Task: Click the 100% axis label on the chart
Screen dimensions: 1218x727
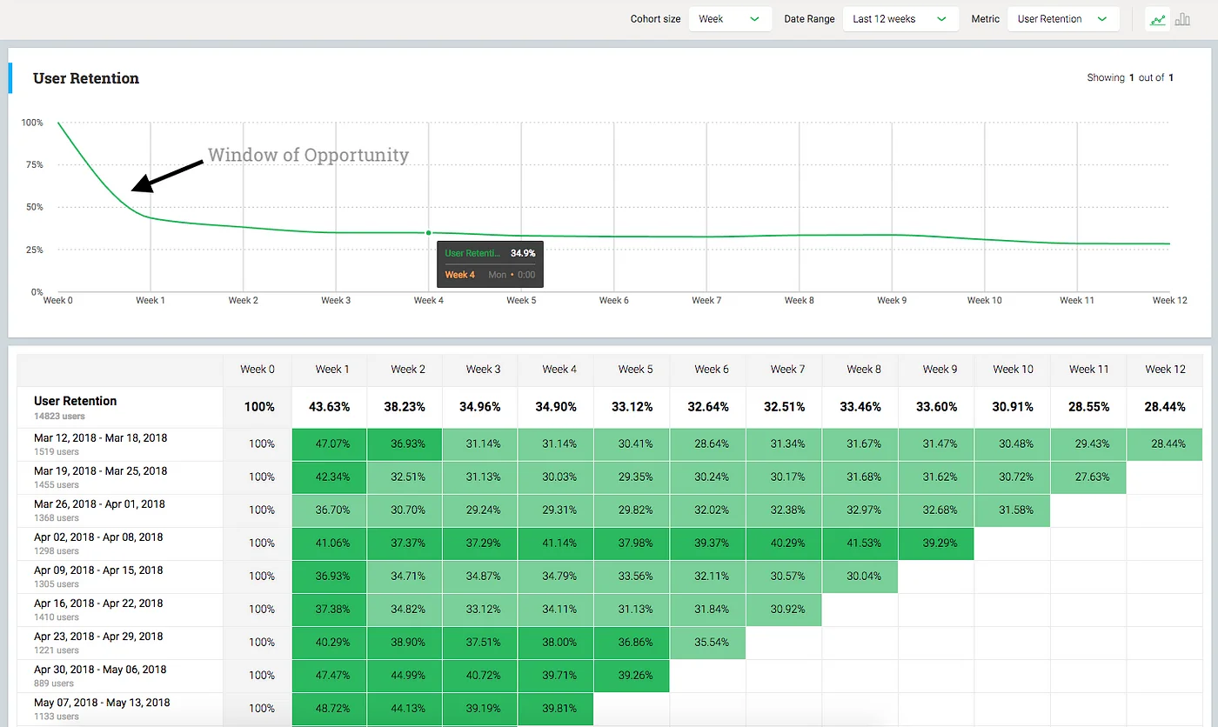Action: [x=31, y=123]
